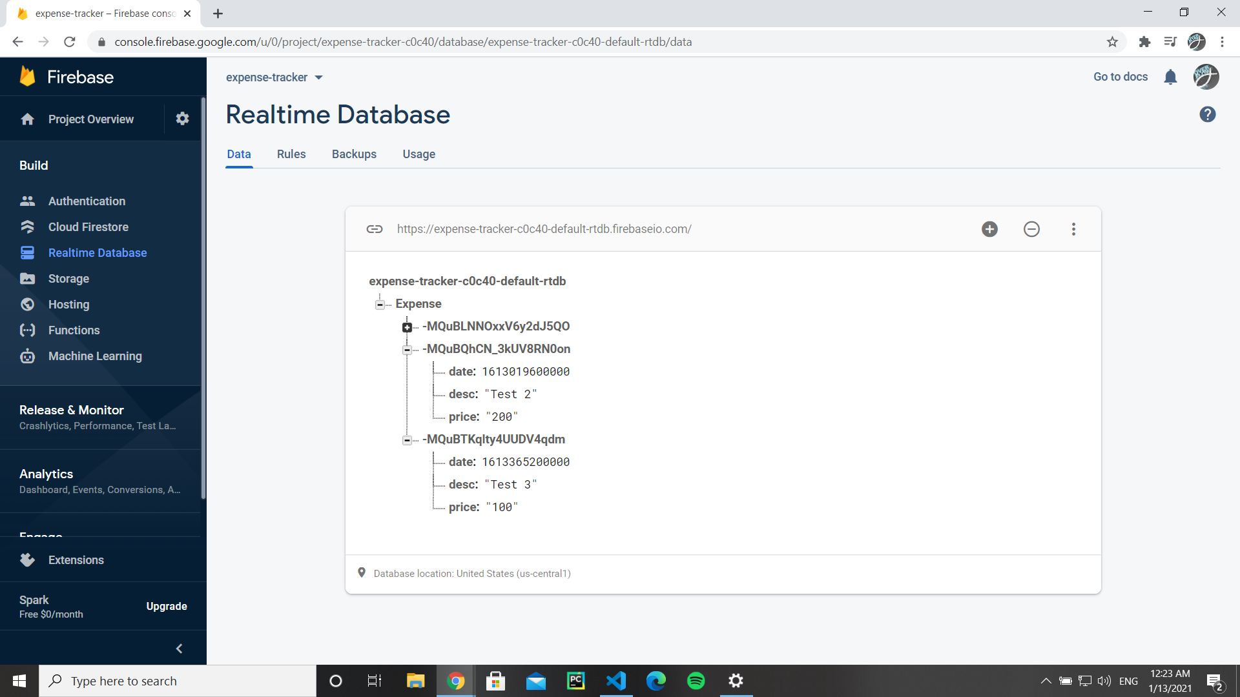
Task: Copy the database link icon
Action: point(374,228)
